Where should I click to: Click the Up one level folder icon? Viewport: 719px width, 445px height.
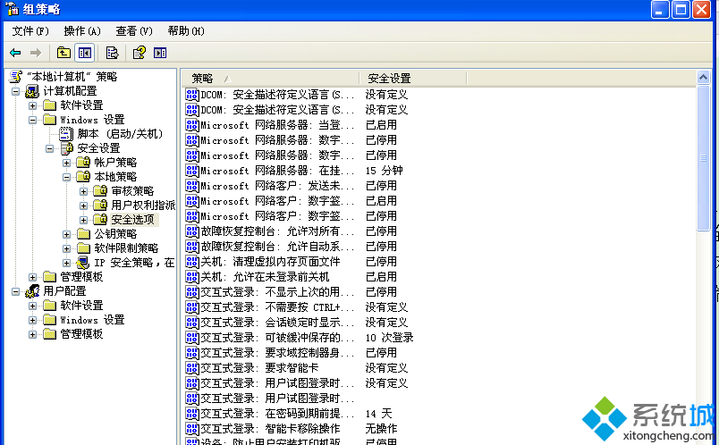pos(63,53)
